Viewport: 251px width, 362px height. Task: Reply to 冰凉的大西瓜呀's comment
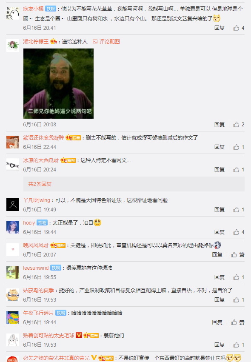coord(220,170)
